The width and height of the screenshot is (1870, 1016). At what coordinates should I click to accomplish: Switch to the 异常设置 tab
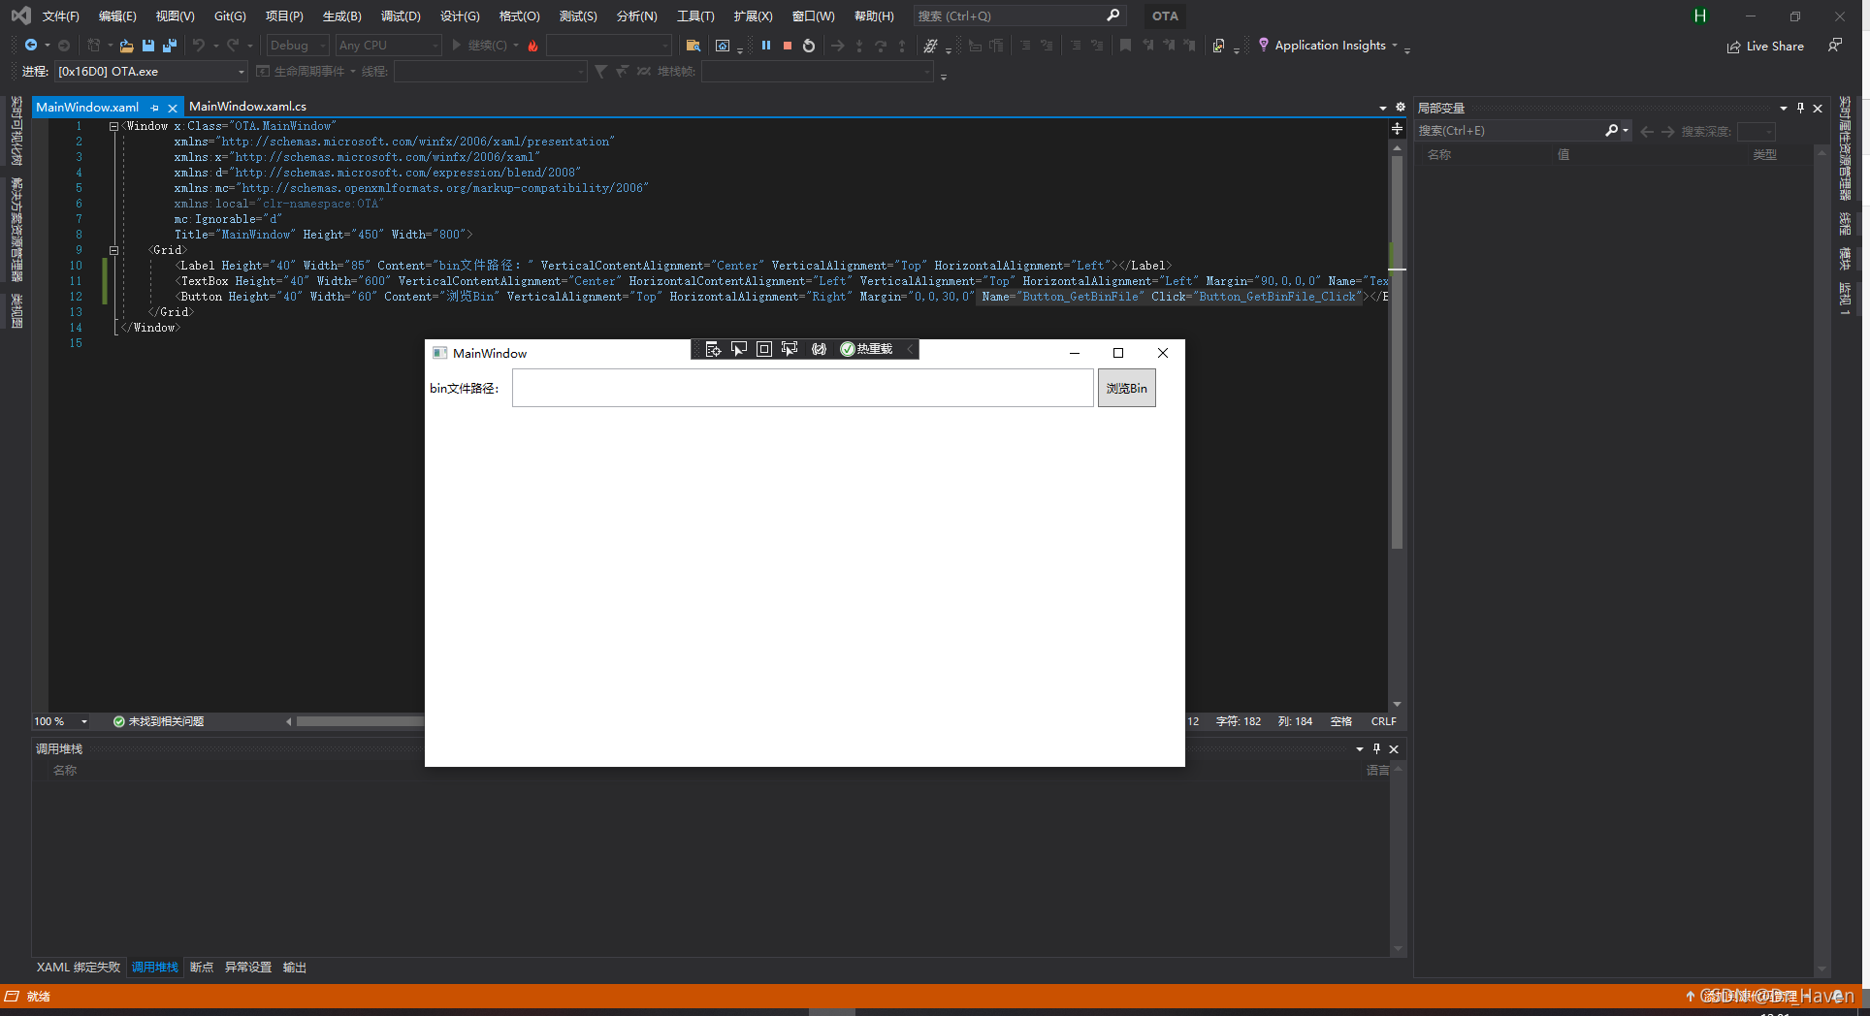(248, 968)
